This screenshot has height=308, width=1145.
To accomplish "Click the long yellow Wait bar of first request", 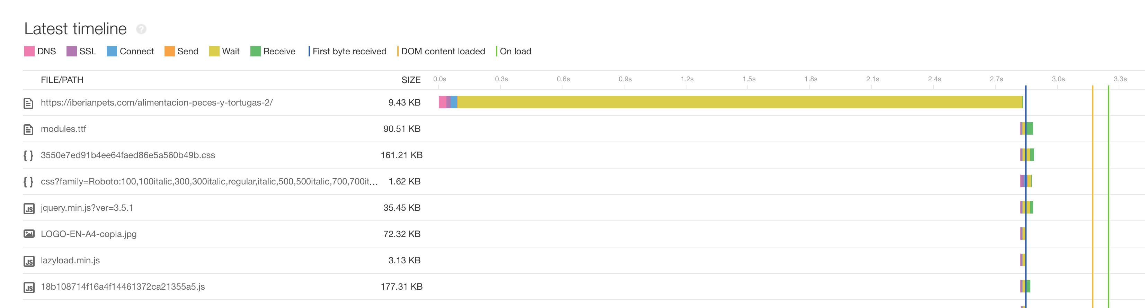I will click(x=740, y=102).
